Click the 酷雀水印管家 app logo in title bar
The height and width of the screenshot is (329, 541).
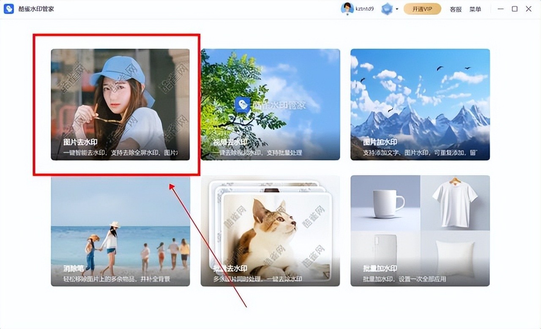(x=9, y=9)
